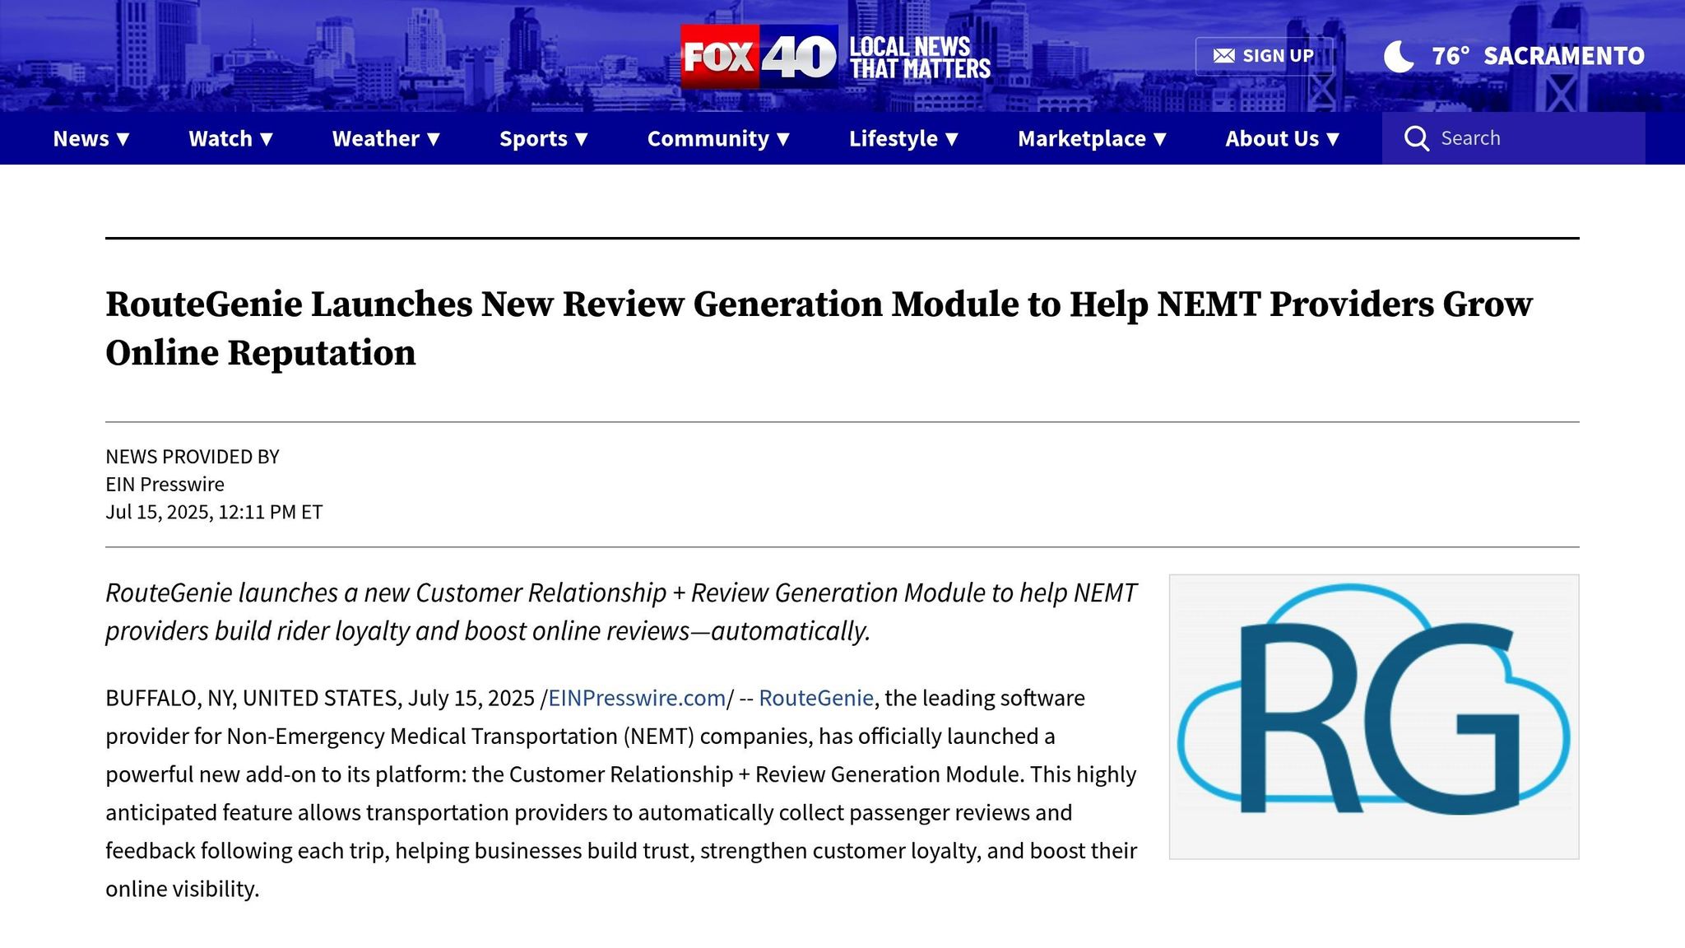Click 'LOCAL NEWS THAT MATTERS' tagline
The height and width of the screenshot is (948, 1685).
click(919, 58)
